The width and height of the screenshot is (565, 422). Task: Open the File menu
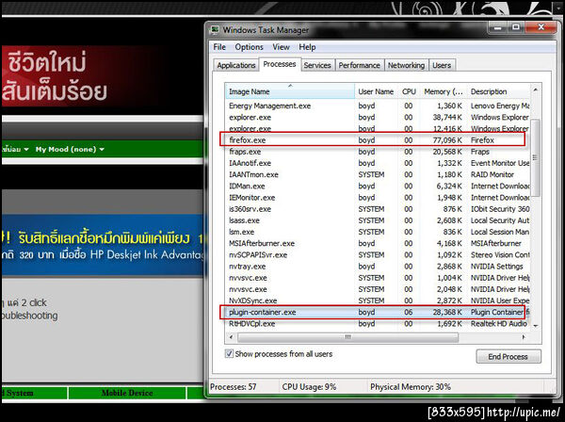(219, 47)
